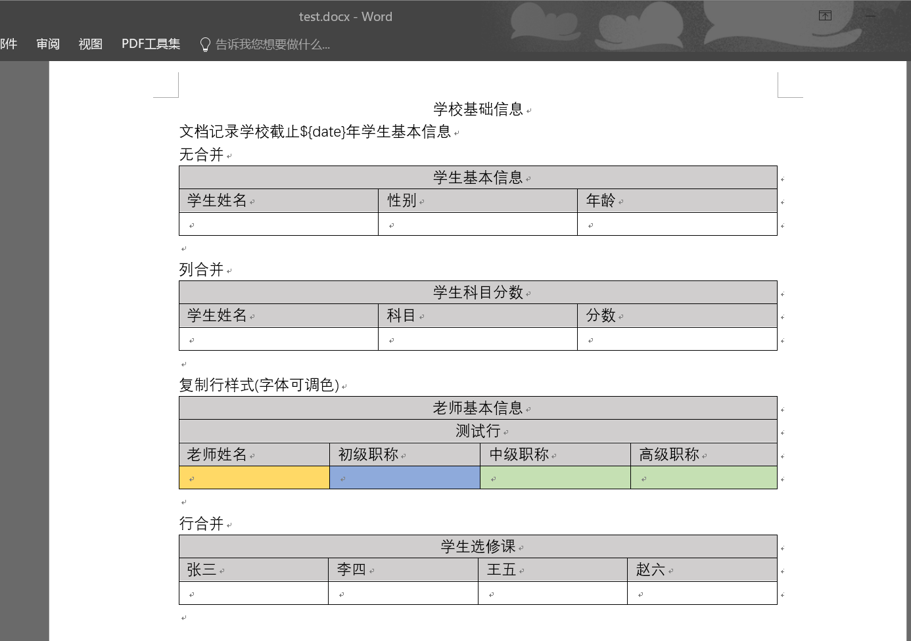Select the yellow cell under 老师姓名
Screen dimensions: 911x641
253,477
